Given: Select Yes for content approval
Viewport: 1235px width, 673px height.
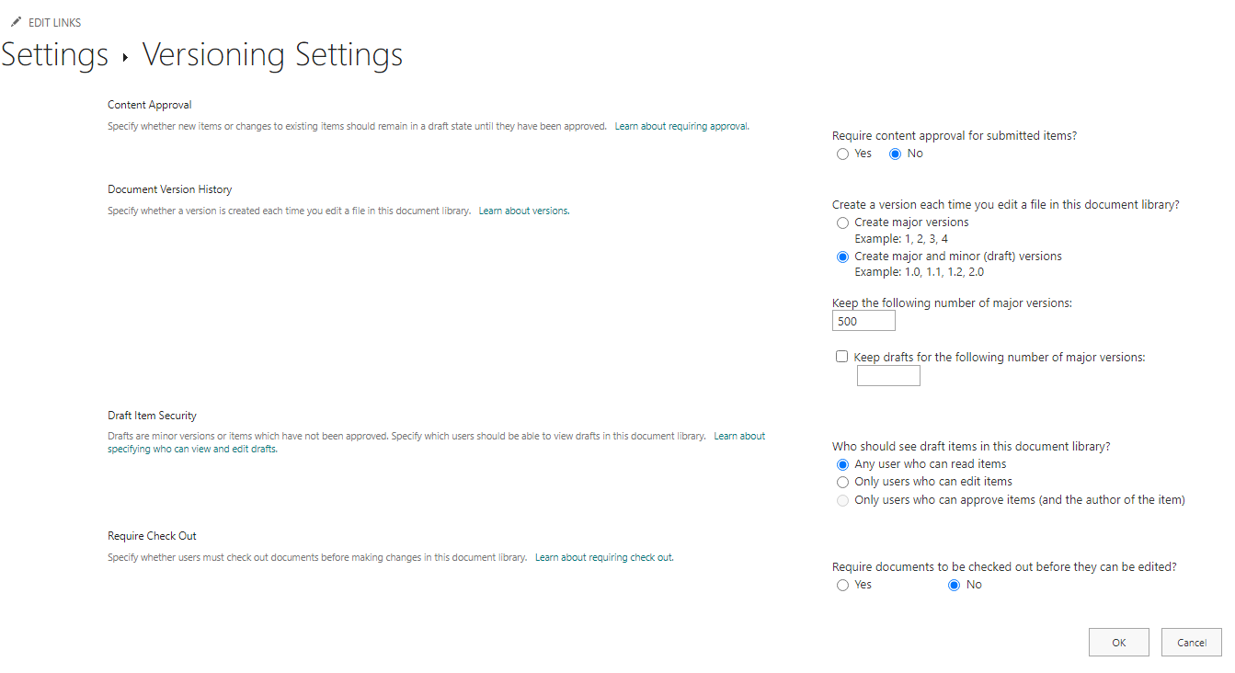Looking at the screenshot, I should 842,154.
